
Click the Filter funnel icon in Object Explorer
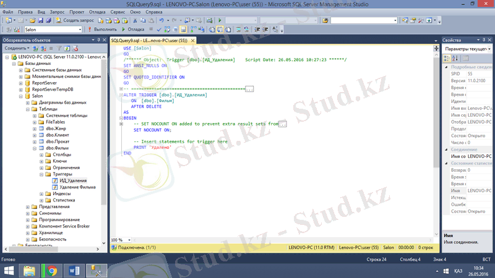tap(59, 49)
